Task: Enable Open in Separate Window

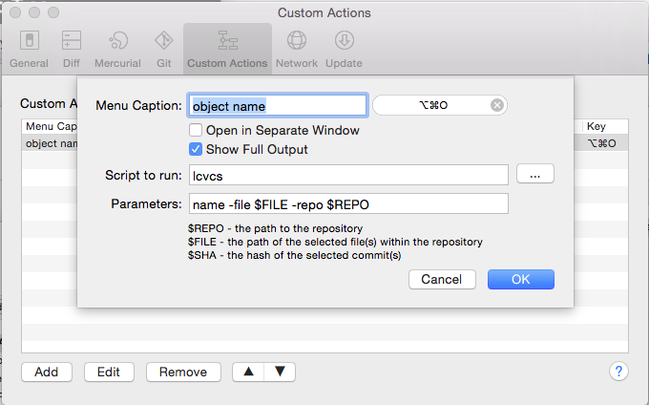Action: pyautogui.click(x=197, y=130)
